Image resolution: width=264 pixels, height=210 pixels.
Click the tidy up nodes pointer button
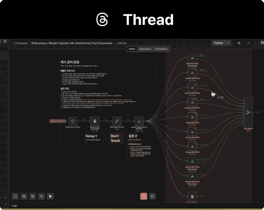click(x=50, y=197)
